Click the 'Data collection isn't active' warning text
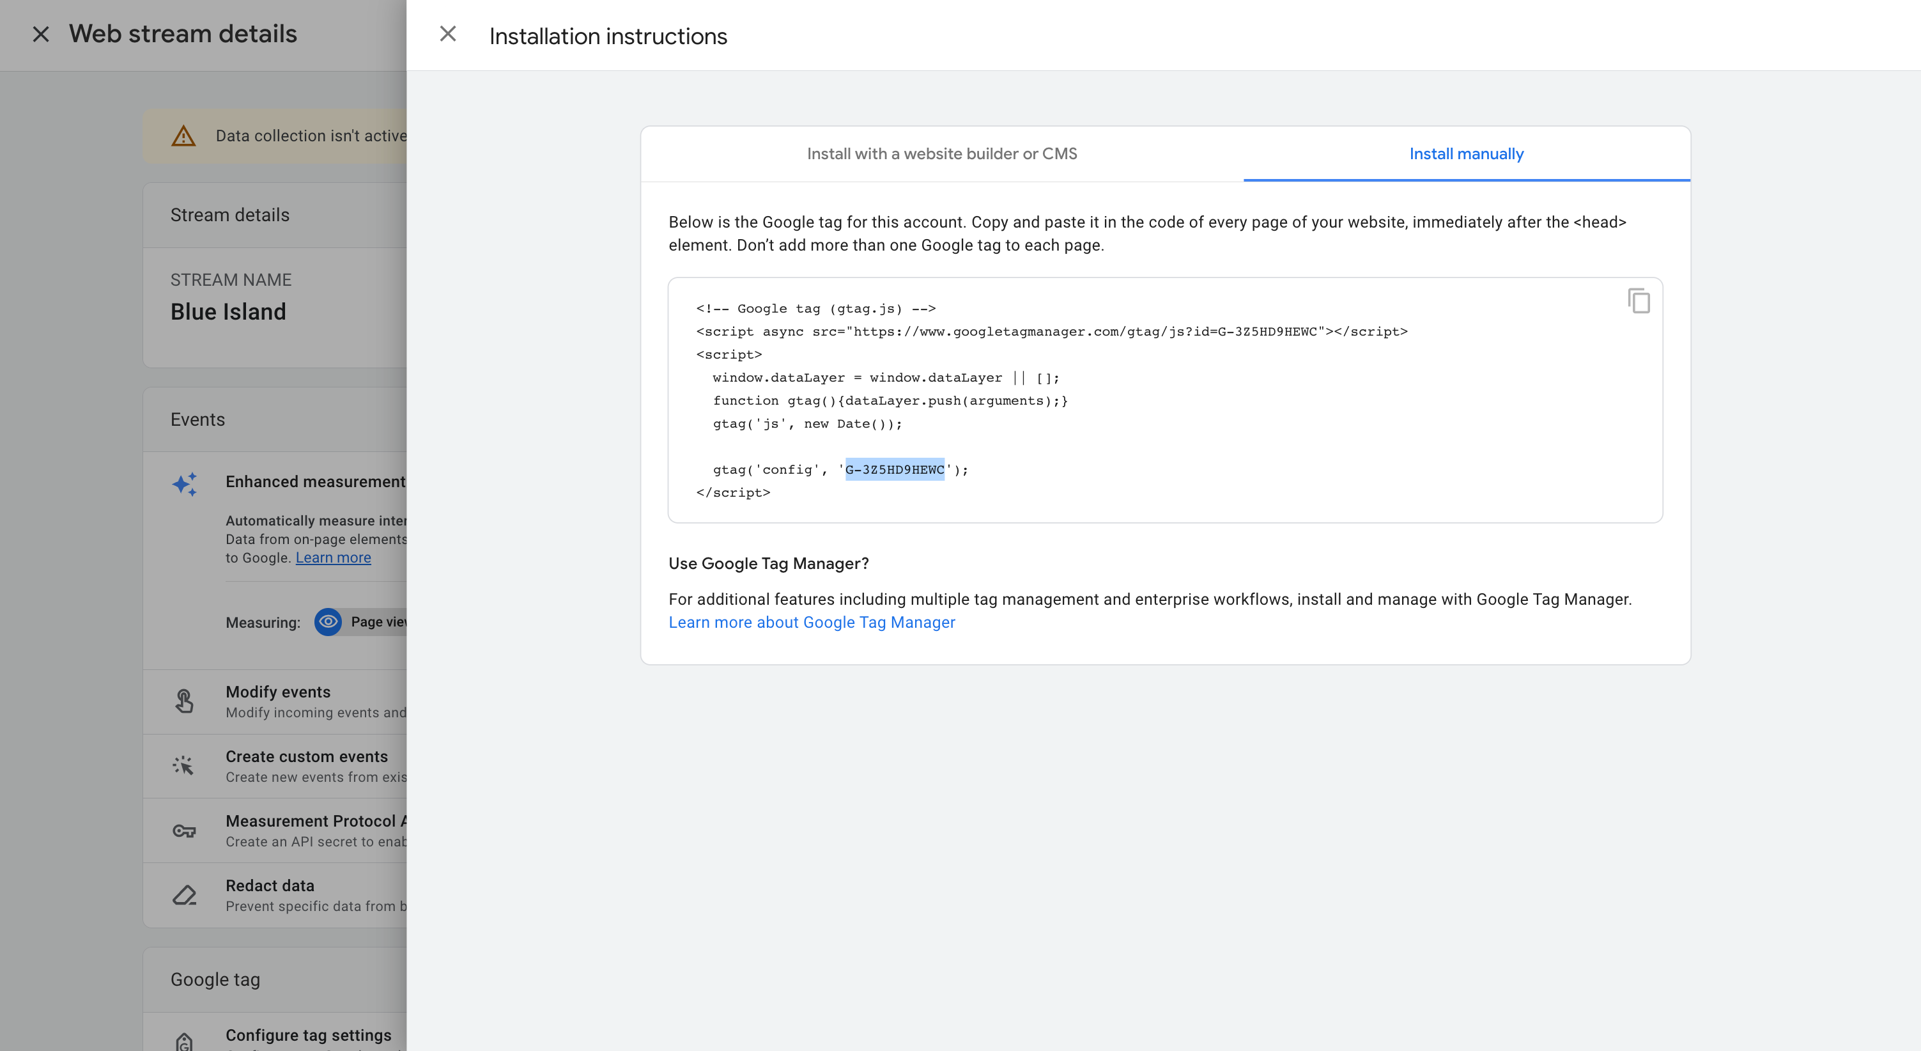Image resolution: width=1921 pixels, height=1051 pixels. [311, 136]
